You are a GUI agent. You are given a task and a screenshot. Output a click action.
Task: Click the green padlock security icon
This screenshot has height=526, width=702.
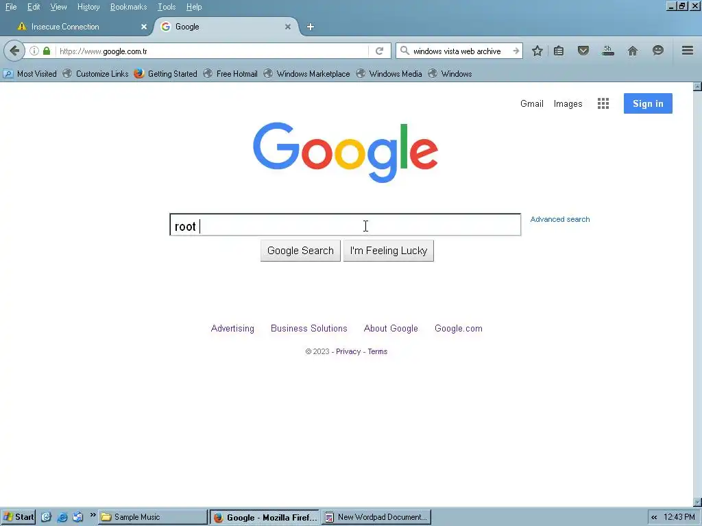(47, 51)
